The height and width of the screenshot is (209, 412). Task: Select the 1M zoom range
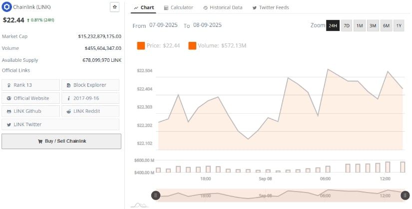coord(360,25)
